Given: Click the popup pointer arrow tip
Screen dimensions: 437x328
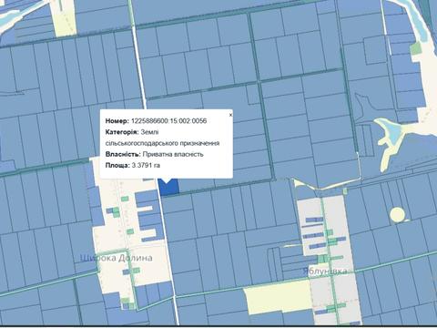Looking at the screenshot, I should point(167,182).
